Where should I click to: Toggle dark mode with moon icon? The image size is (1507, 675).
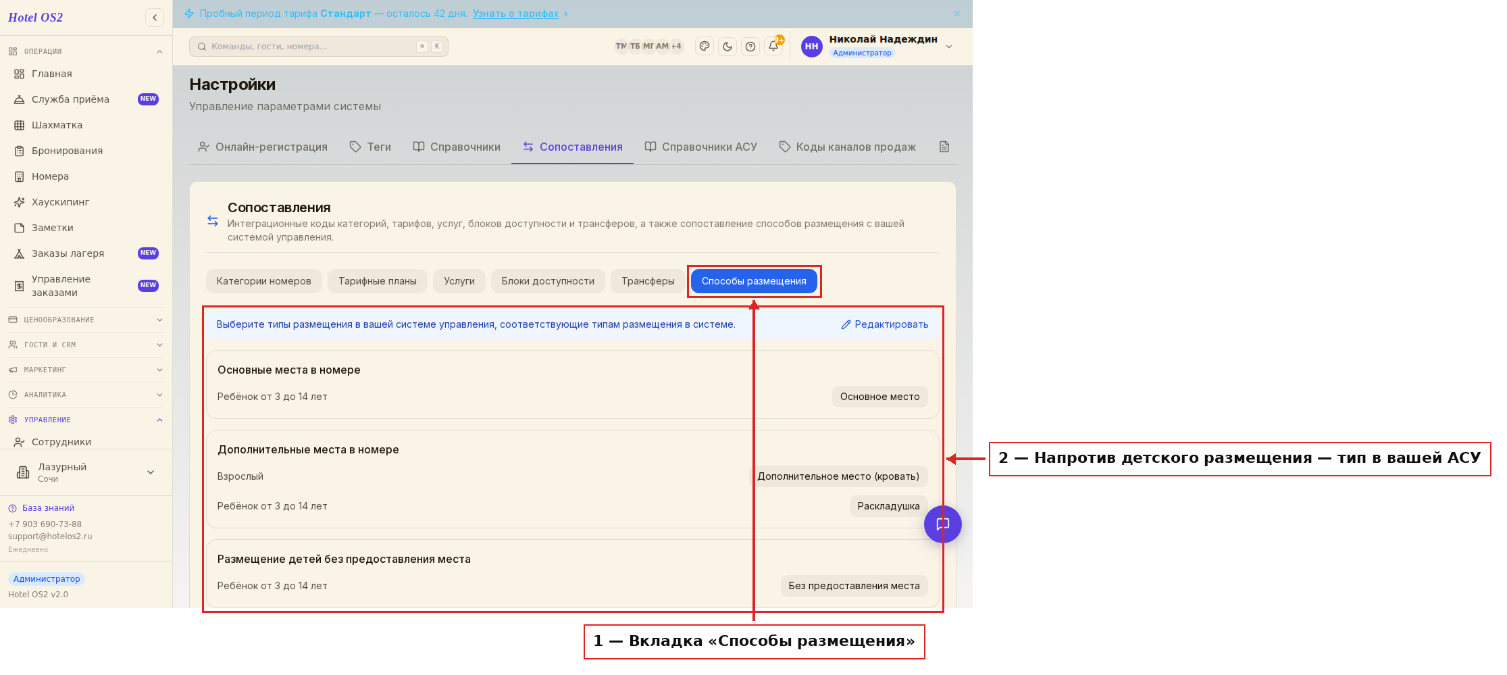(727, 47)
